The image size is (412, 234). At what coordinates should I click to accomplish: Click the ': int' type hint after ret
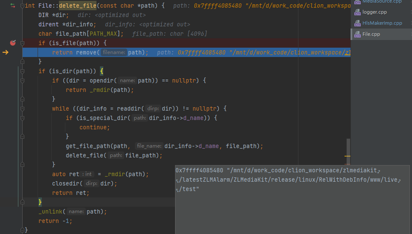[87, 174]
